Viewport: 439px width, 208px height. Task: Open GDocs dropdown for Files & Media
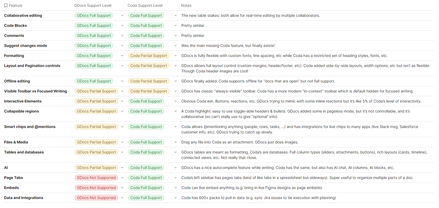[122, 142]
